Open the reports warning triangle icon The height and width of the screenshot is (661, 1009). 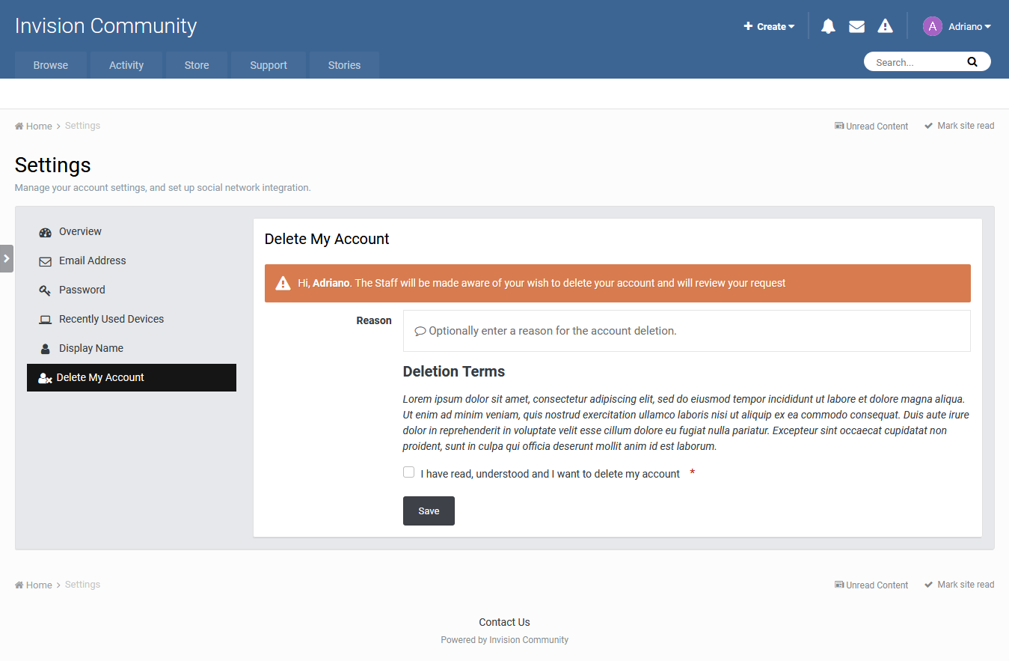click(885, 26)
